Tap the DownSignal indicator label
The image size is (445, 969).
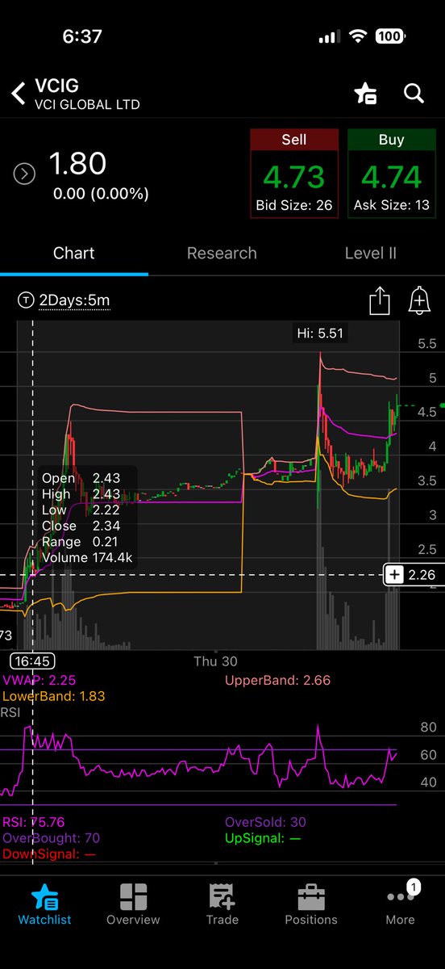48,854
